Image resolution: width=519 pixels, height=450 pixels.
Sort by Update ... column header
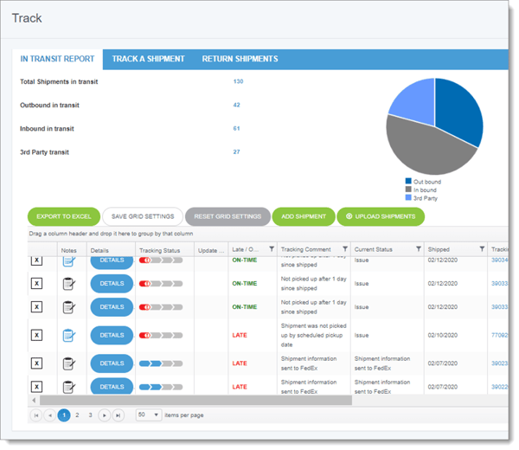(211, 251)
